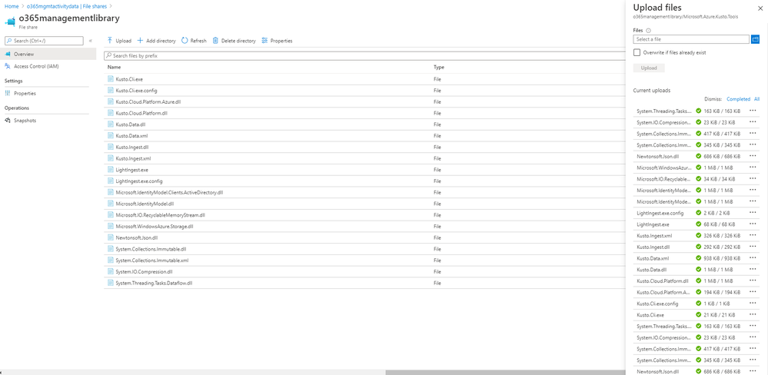Click green check of Kusto.Cli.exe upload
Screen dimensions: 768x375
(699, 315)
